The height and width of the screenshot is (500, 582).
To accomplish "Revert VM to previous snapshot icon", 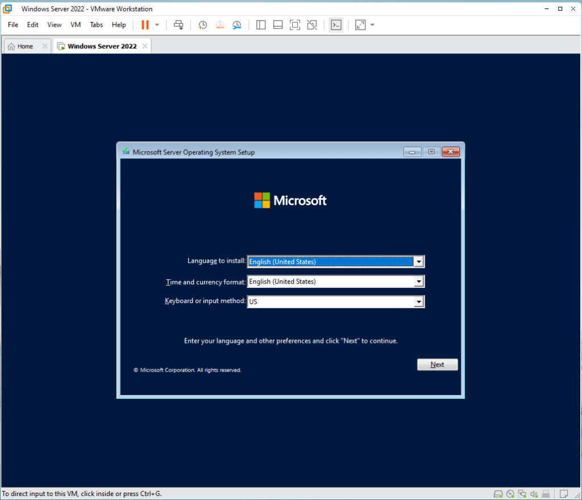I will 219,25.
